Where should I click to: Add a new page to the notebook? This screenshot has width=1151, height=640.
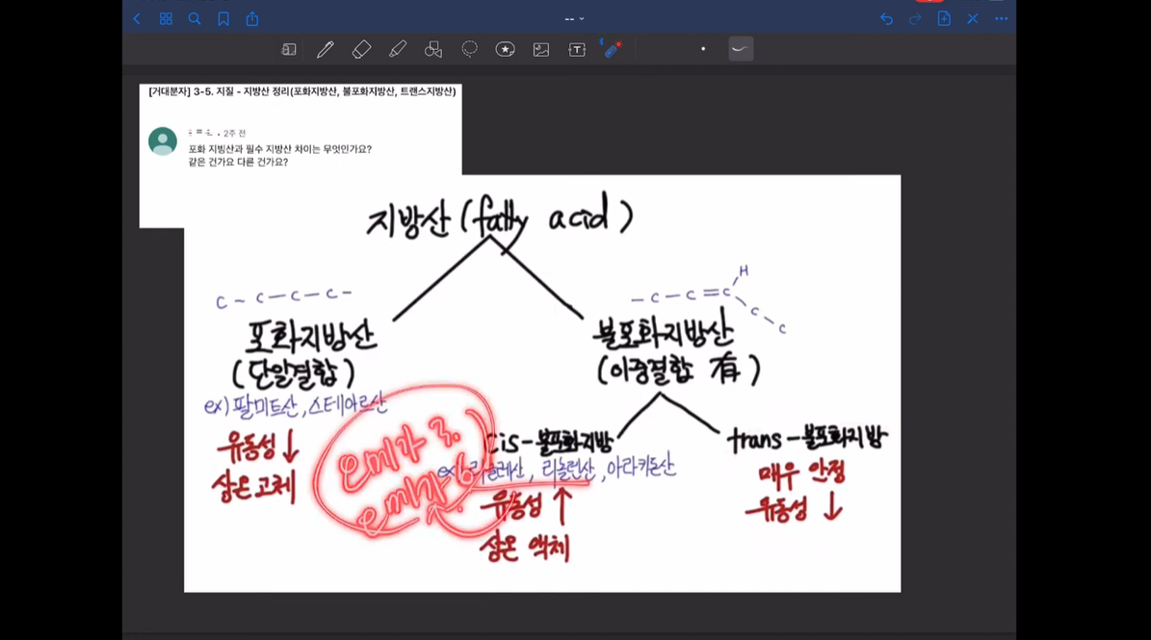coord(943,18)
